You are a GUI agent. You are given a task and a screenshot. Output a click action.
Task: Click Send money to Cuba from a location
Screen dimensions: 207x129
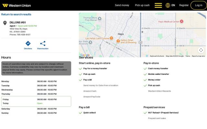[101, 85]
